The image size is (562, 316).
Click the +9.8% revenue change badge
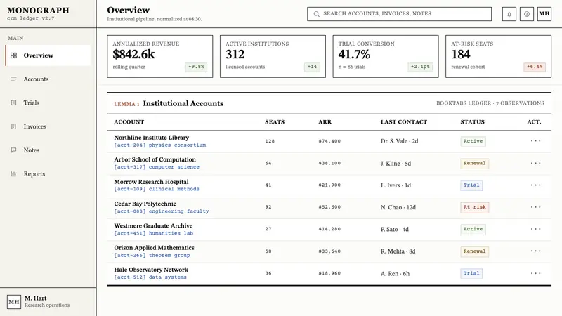click(197, 67)
